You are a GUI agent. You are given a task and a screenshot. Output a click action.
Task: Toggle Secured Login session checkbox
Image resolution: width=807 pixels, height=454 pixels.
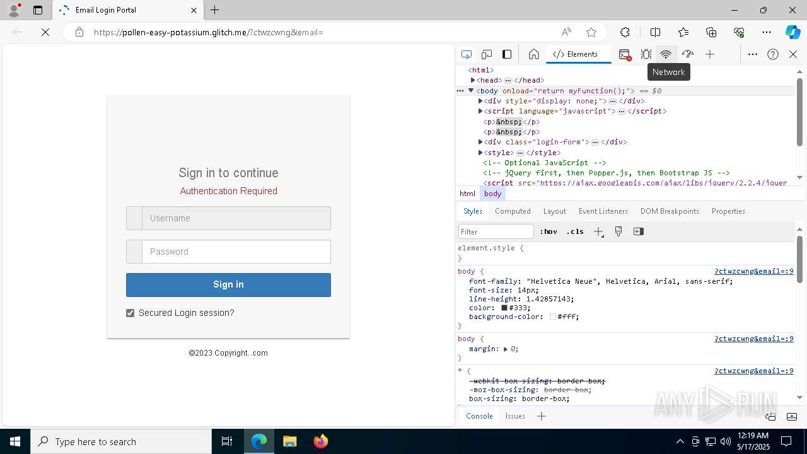point(130,313)
